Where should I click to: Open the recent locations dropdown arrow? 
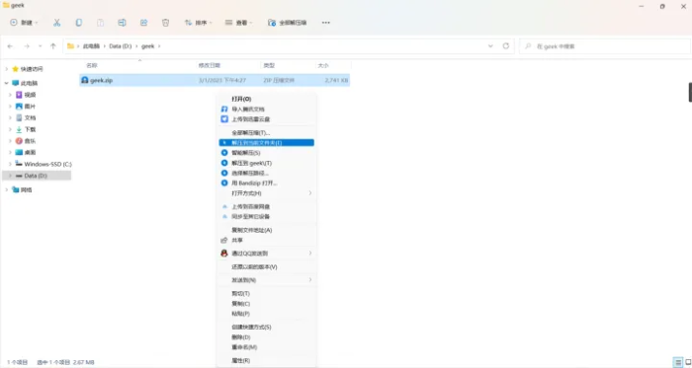pyautogui.click(x=41, y=46)
